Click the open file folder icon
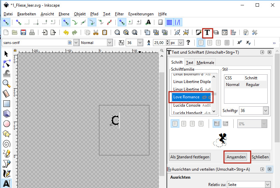This screenshot has width=280, height=188. [x=14, y=32]
